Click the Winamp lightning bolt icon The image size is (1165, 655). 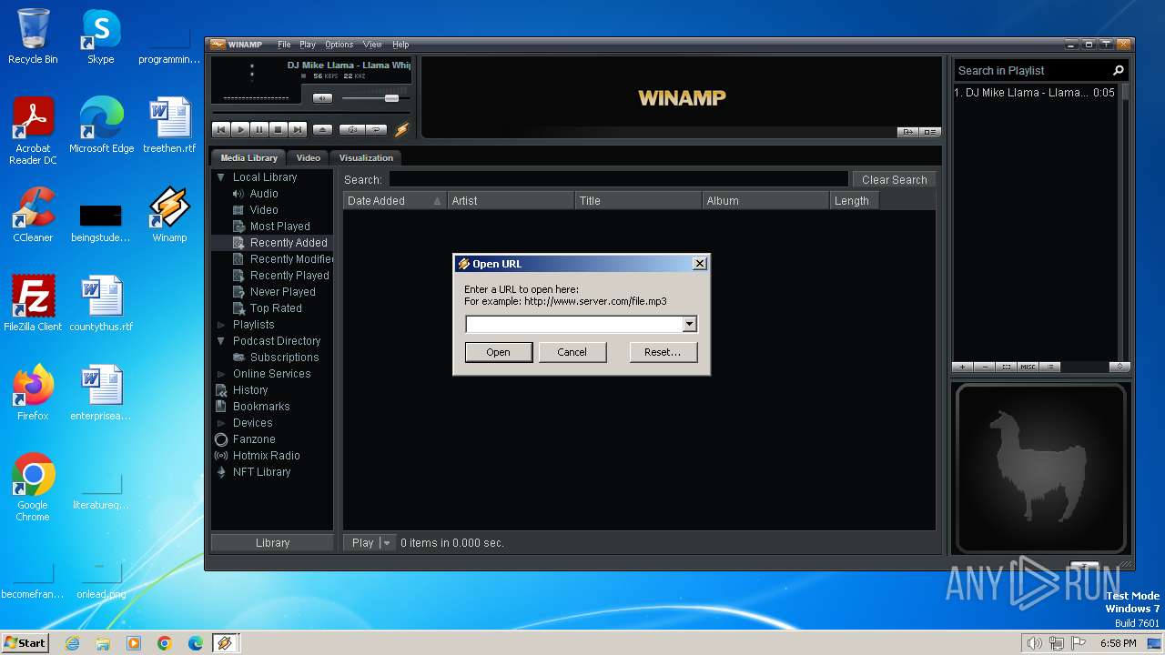[x=401, y=130]
